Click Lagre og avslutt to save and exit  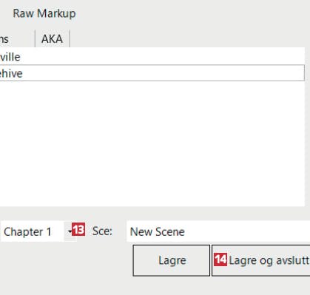(x=261, y=260)
